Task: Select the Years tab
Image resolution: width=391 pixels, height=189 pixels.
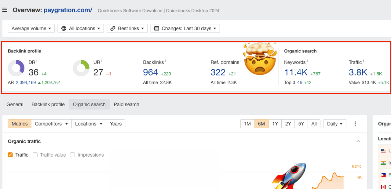Action: 115,124
